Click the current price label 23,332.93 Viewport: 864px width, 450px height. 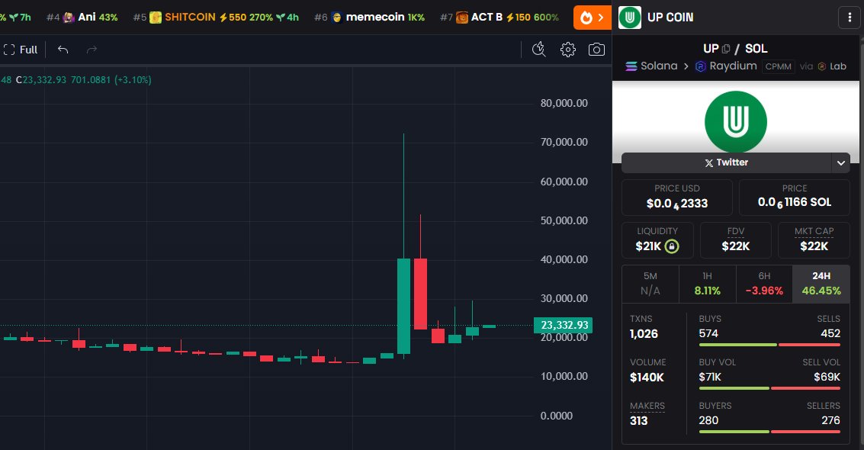(563, 325)
